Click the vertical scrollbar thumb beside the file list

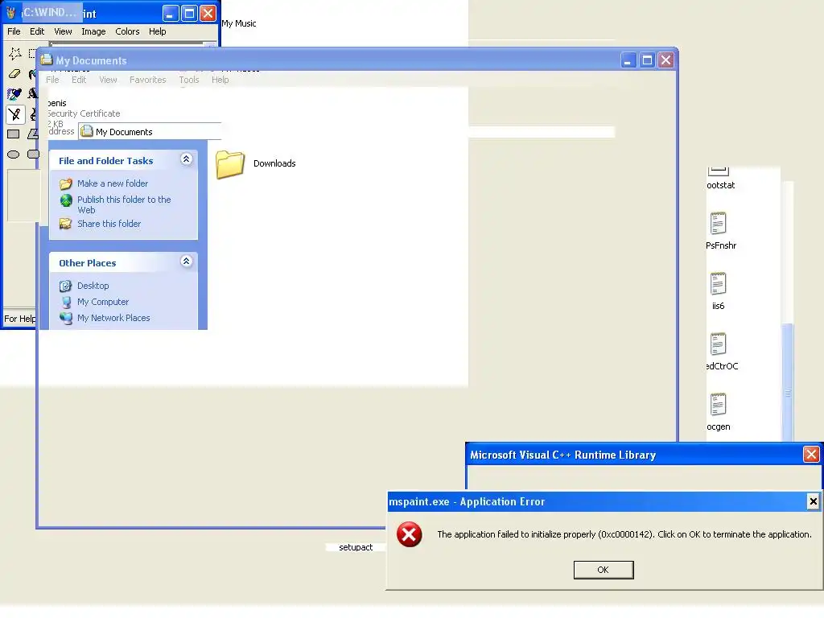(787, 381)
